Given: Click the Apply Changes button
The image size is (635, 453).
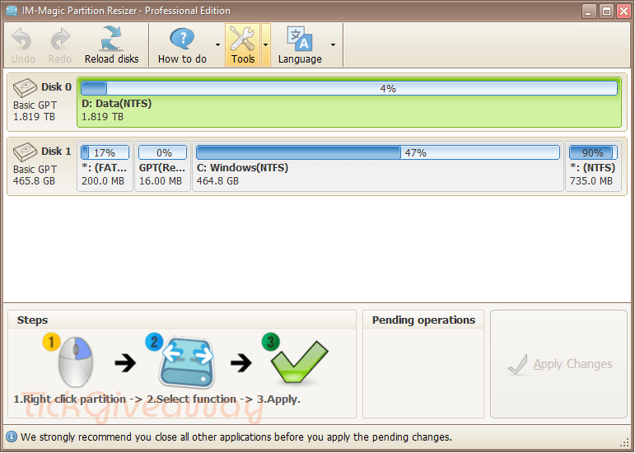Looking at the screenshot, I should [559, 364].
